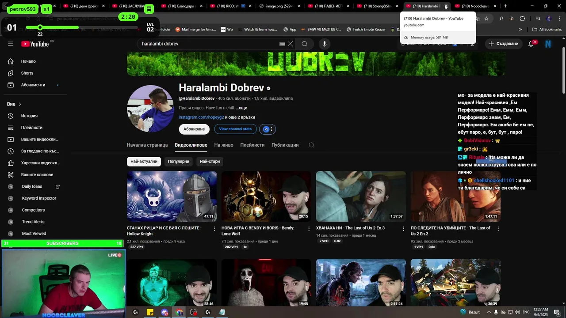The height and width of the screenshot is (318, 566).
Task: Search within the channel magnifier icon
Action: coord(311,145)
